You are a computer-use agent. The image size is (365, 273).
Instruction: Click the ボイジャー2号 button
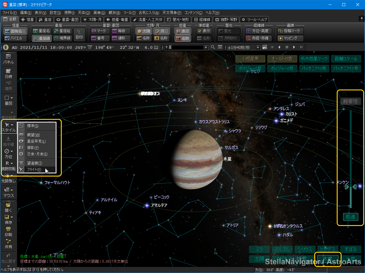[x=282, y=69]
